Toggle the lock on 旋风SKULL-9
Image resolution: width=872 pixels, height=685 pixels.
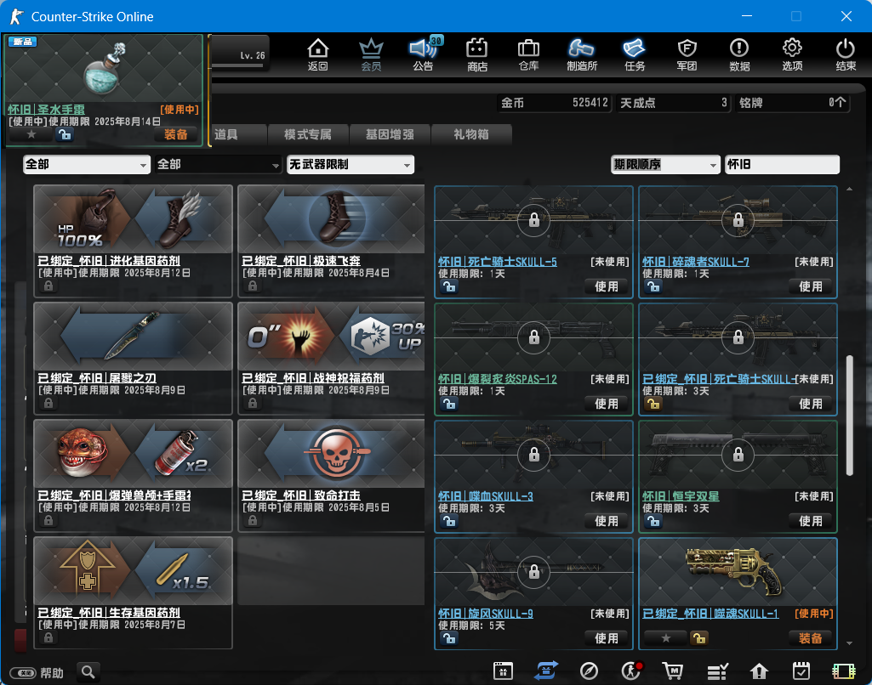(449, 638)
